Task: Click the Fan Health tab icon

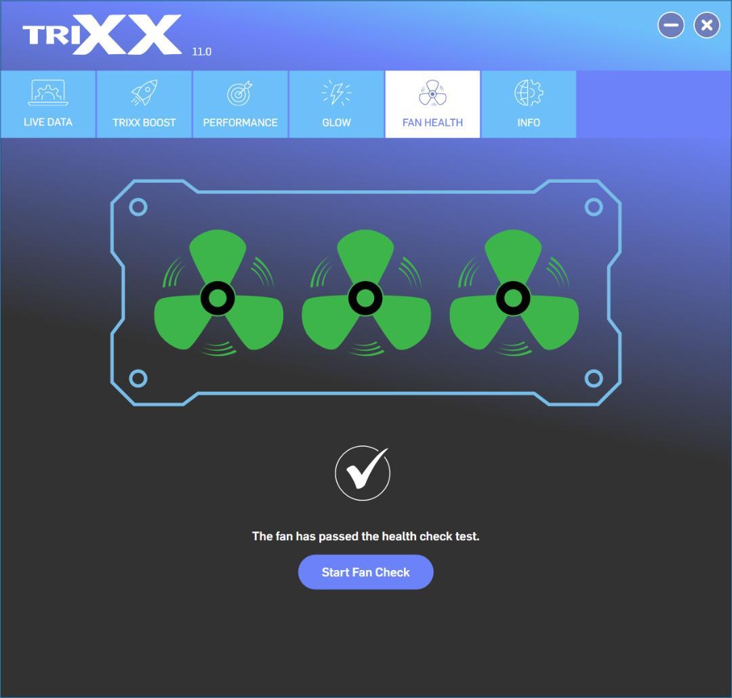Action: [x=432, y=93]
